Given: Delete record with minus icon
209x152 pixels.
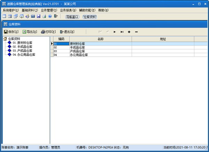Looking at the screenshot, I should click(136, 32).
